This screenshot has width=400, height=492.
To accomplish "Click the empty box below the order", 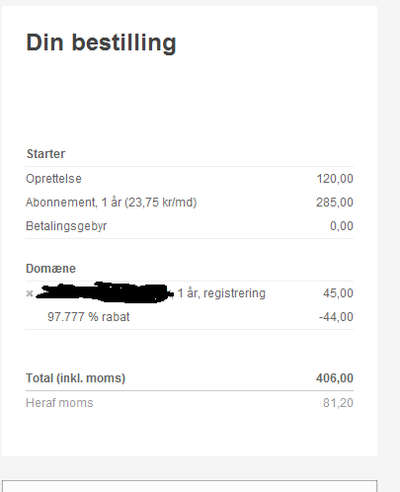I will (x=190, y=486).
